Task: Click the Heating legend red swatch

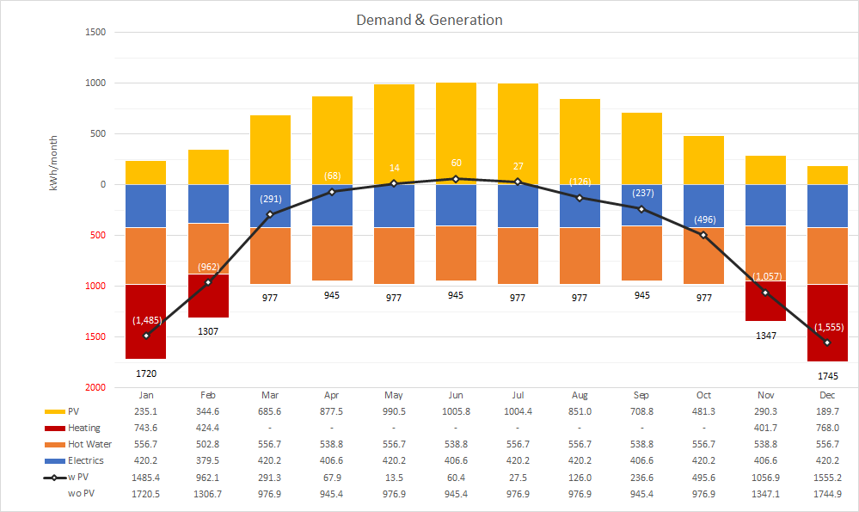Action: [55, 429]
